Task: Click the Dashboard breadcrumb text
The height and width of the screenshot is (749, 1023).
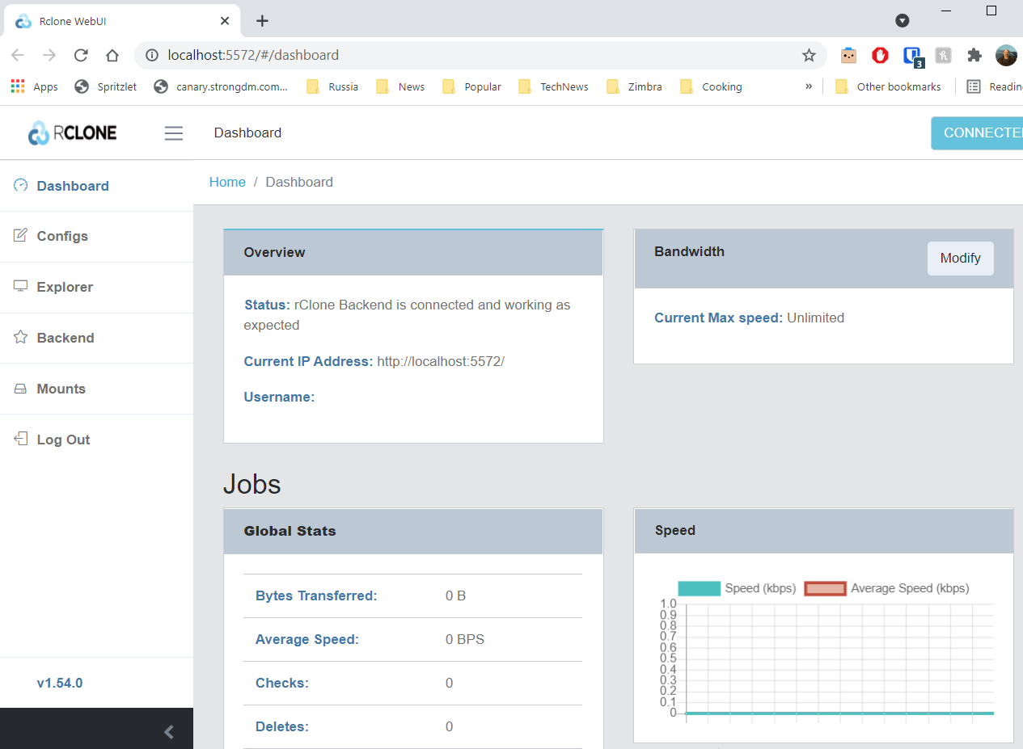Action: [x=299, y=182]
